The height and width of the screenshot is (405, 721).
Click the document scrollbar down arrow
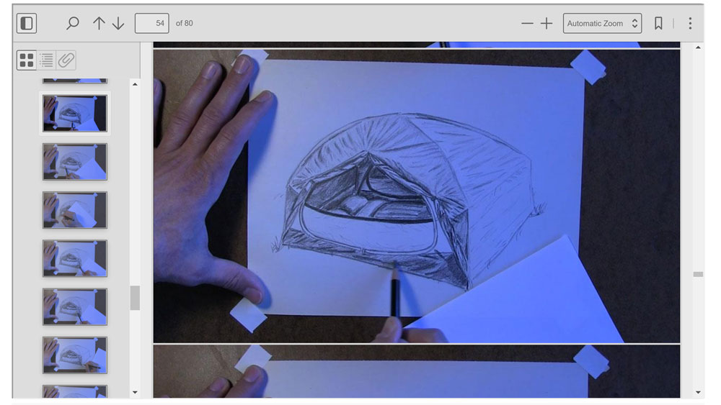pyautogui.click(x=698, y=393)
